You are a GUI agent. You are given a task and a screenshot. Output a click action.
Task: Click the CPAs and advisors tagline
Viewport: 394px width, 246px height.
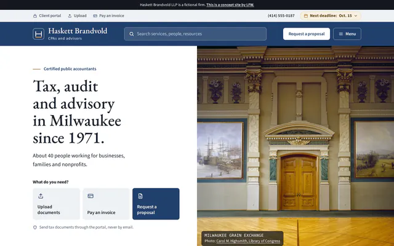pos(65,38)
